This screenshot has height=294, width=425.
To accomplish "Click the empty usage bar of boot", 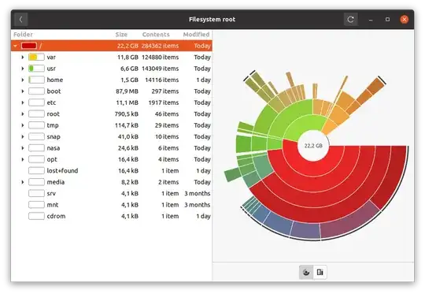I will point(36,91).
